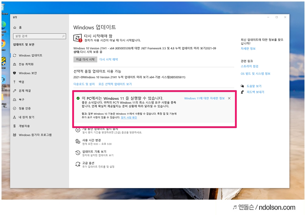Click the Windows 보안 shield icon

tap(15, 73)
